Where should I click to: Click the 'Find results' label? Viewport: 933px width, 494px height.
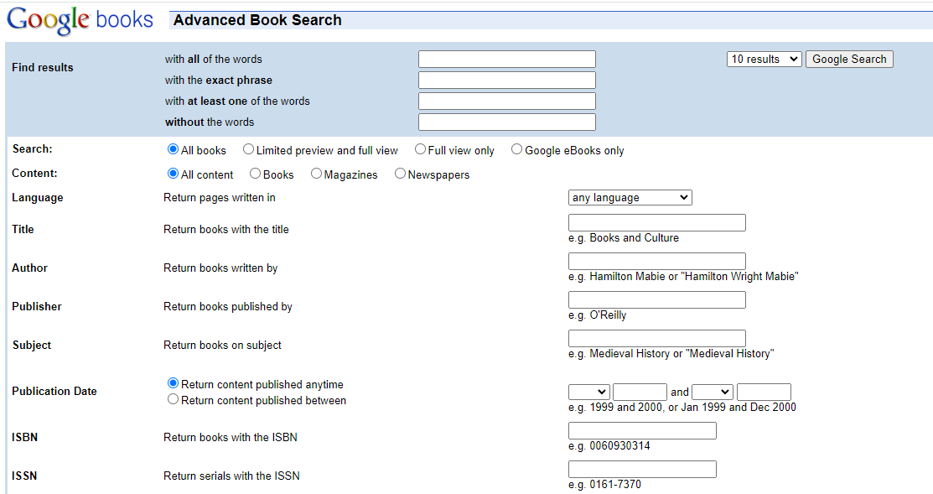click(x=42, y=67)
